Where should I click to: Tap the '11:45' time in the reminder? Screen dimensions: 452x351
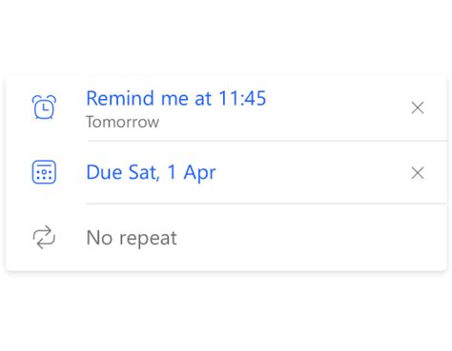pos(242,98)
